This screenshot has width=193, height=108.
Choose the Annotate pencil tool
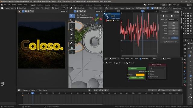(x=72, y=43)
